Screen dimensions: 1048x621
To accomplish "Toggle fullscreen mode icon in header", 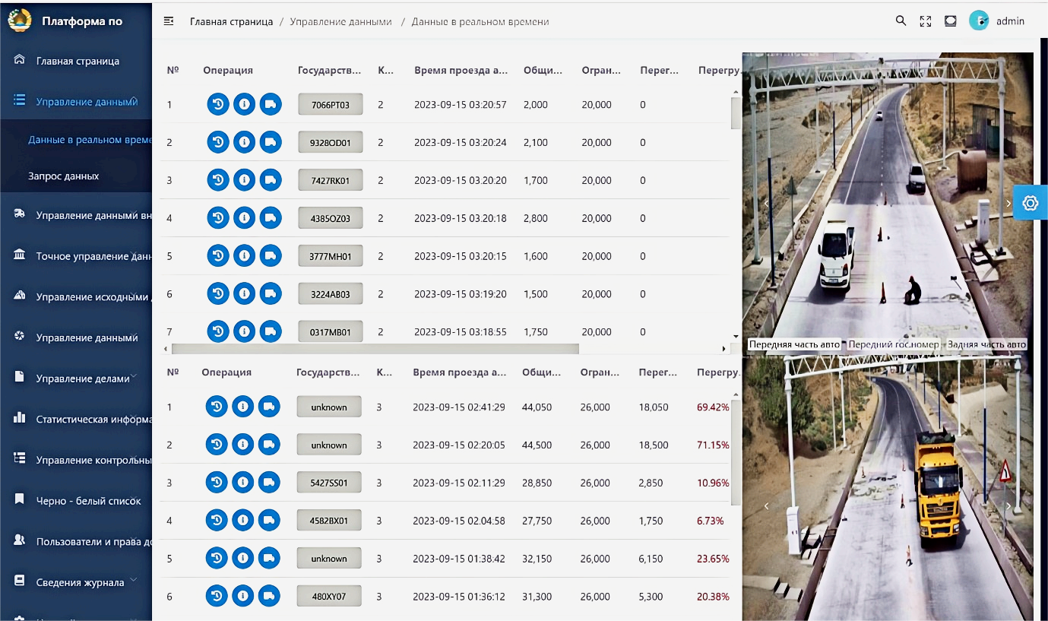I will (925, 21).
